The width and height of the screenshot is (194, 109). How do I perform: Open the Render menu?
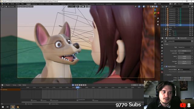(x=12, y=4)
